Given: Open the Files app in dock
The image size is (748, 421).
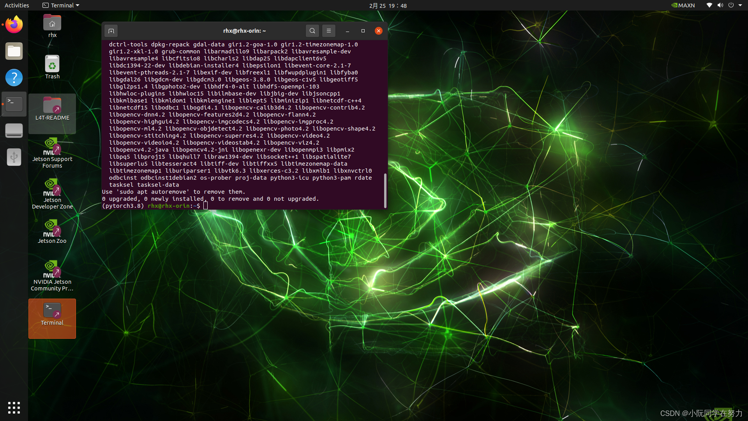Looking at the screenshot, I should [14, 51].
